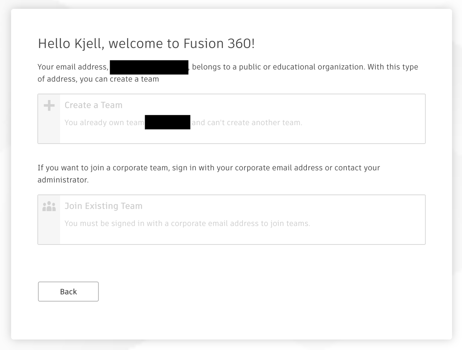
Task: Click the plus icon for Create a Team
Action: (x=49, y=106)
